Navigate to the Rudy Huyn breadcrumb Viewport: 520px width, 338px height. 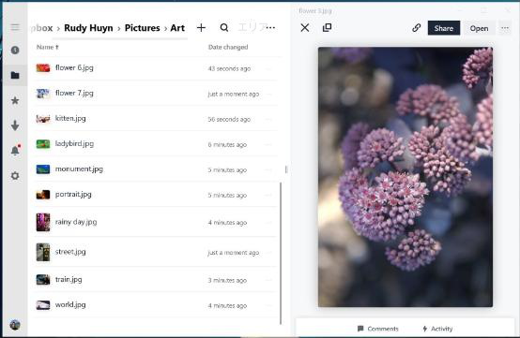pyautogui.click(x=88, y=28)
